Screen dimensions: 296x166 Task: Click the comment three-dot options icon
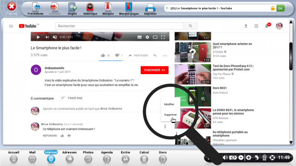coord(165,126)
